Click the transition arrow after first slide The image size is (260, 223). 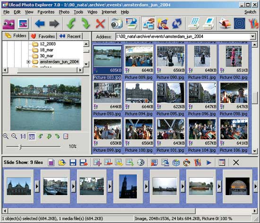click(x=37, y=187)
